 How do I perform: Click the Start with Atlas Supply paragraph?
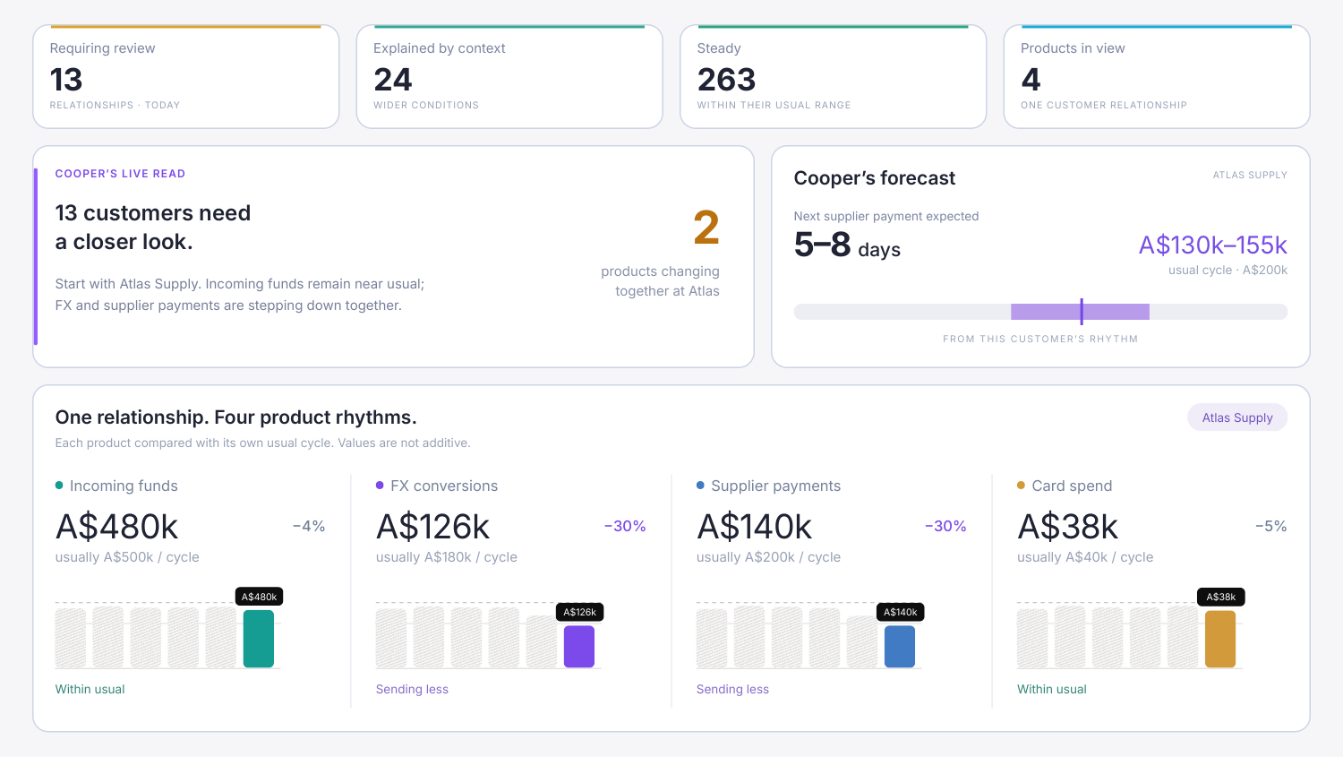pyautogui.click(x=240, y=295)
